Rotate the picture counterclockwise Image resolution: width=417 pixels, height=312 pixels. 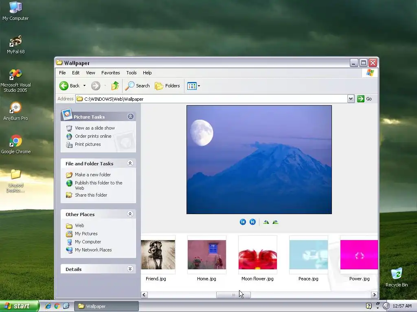tap(275, 222)
